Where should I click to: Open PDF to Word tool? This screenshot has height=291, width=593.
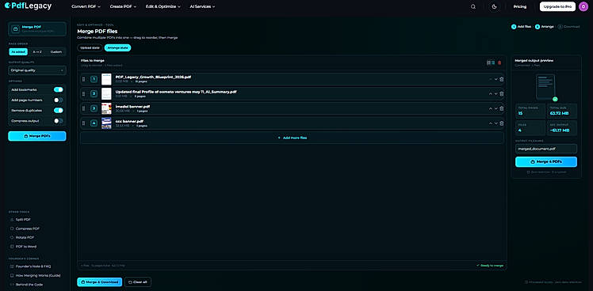23,247
